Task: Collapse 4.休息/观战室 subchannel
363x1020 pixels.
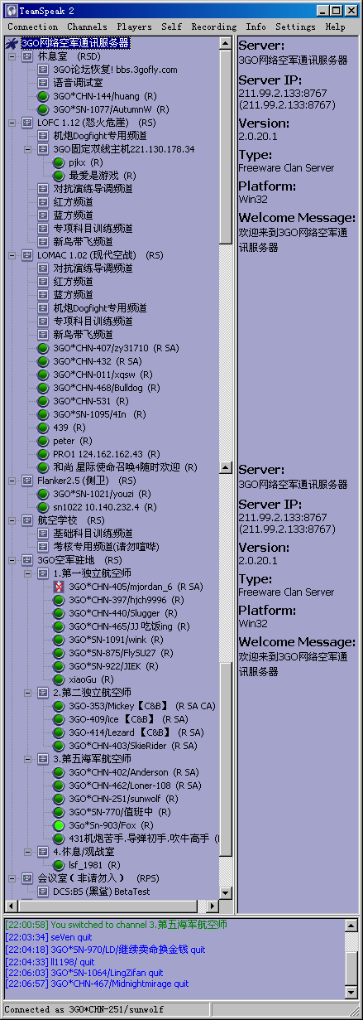Action: point(27,852)
